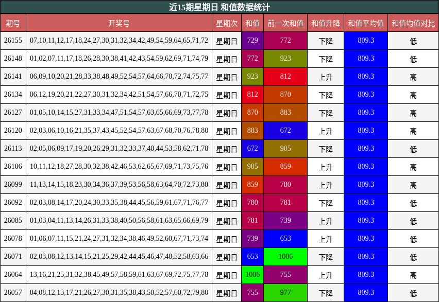Click 星期日 in row 26134
The width and height of the screenshot is (439, 302).
[x=227, y=95]
